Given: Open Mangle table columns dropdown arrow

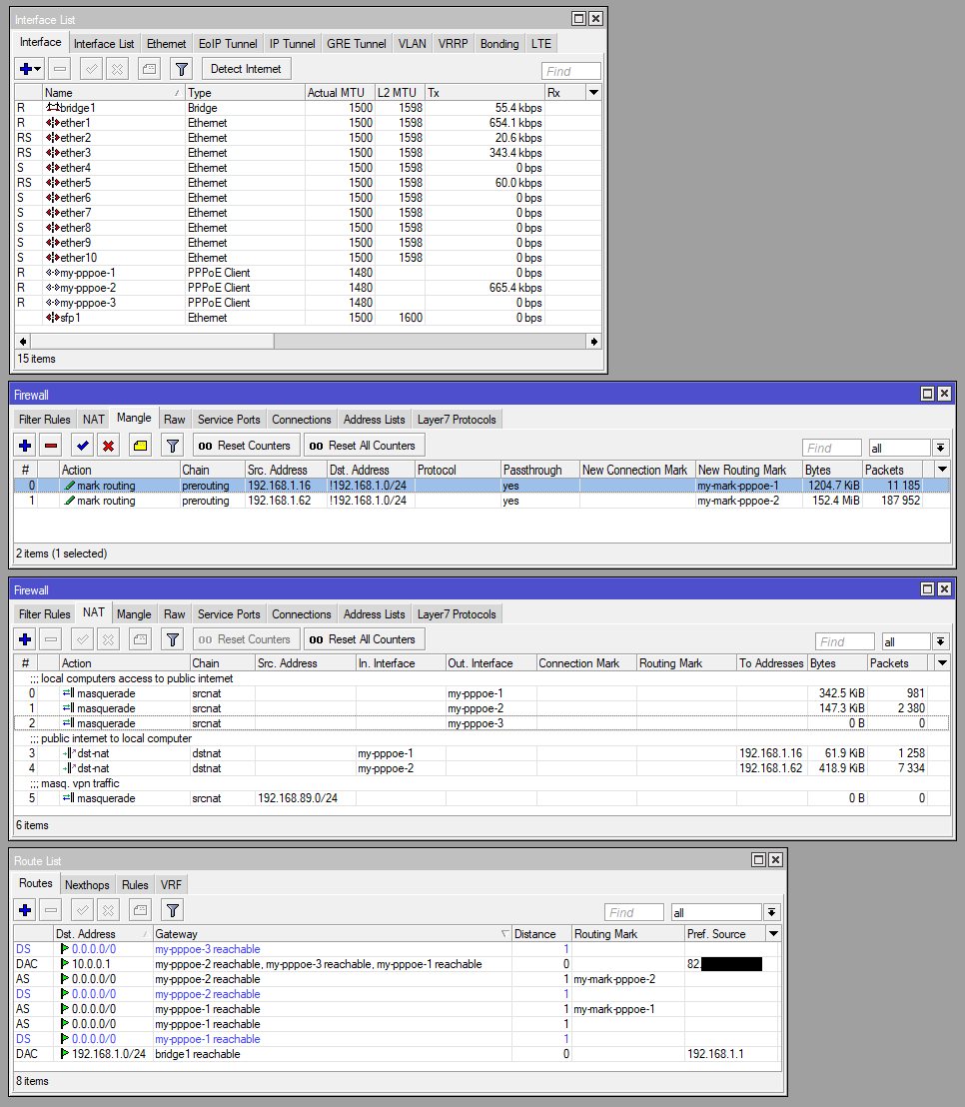Looking at the screenshot, I should 942,470.
